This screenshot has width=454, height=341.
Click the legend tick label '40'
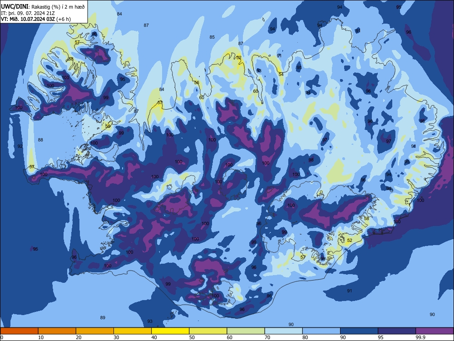click(x=154, y=337)
